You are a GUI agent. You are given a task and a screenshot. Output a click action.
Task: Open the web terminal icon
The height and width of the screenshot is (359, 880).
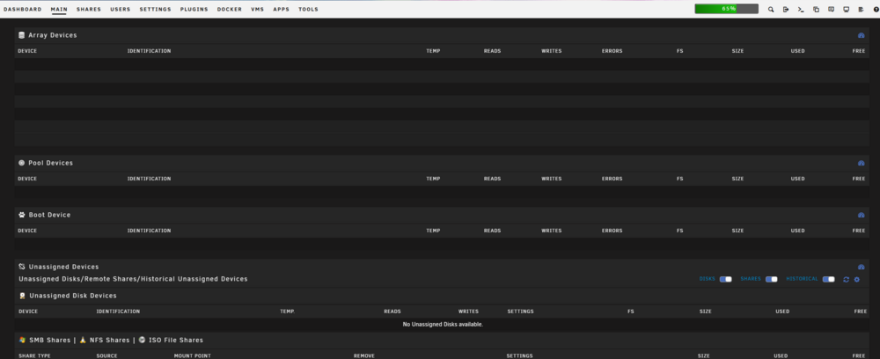(x=801, y=10)
